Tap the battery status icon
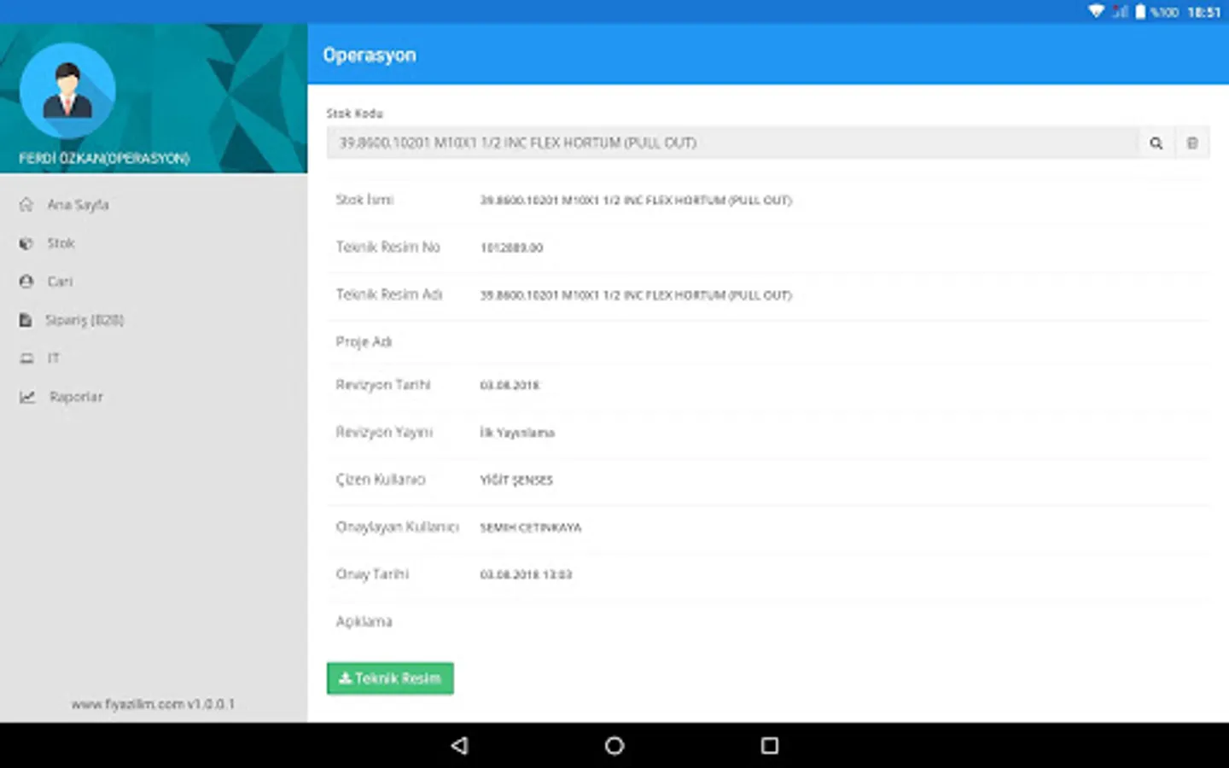This screenshot has height=768, width=1229. click(x=1140, y=12)
